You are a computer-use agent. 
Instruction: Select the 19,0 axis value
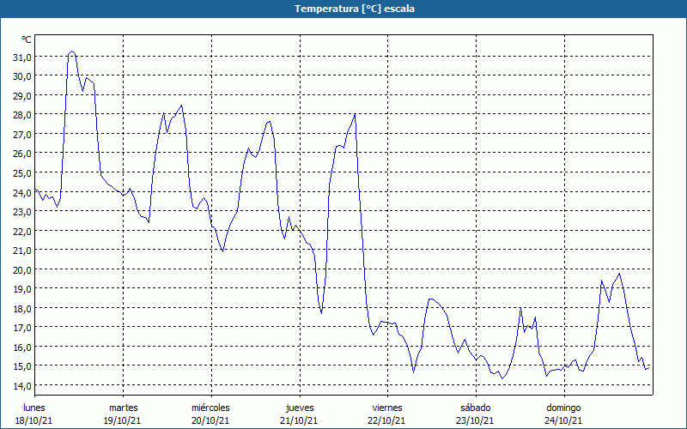coord(21,289)
